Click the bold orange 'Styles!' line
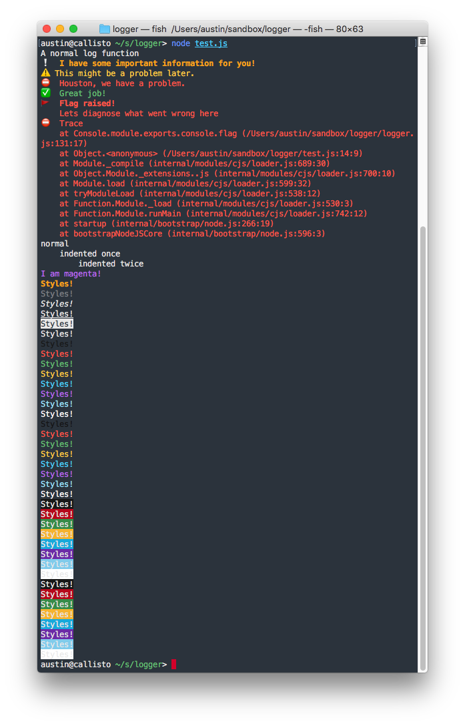 coord(57,284)
